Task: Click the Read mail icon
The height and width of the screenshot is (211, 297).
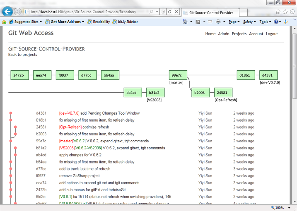Action: (210, 22)
